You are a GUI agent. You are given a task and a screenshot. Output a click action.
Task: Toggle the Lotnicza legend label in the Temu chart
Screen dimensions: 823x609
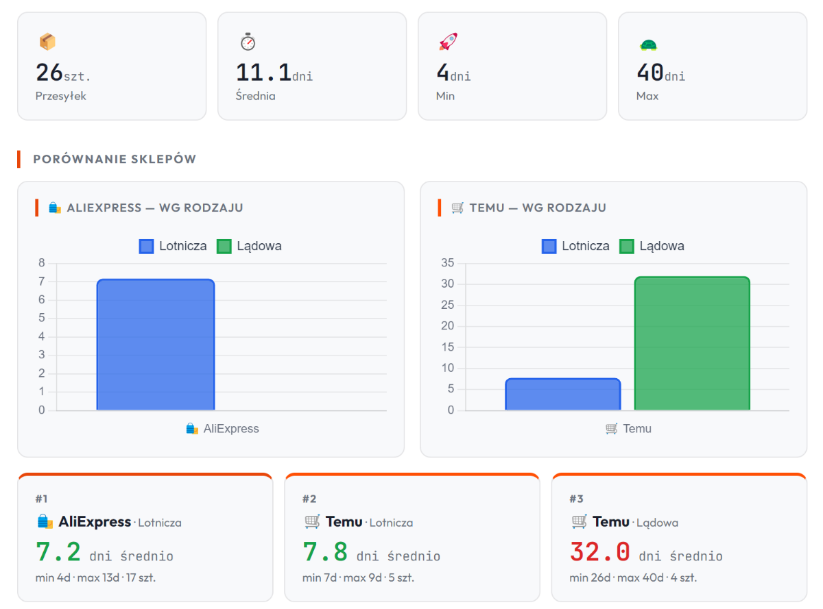click(585, 246)
